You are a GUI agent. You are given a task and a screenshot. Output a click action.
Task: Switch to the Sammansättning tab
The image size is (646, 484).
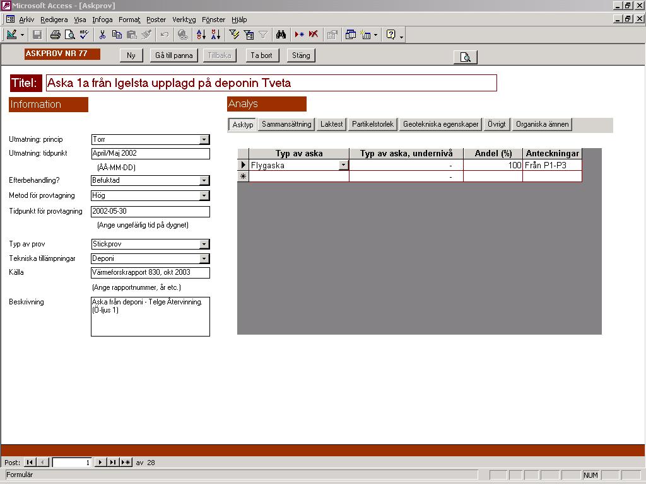pos(286,124)
